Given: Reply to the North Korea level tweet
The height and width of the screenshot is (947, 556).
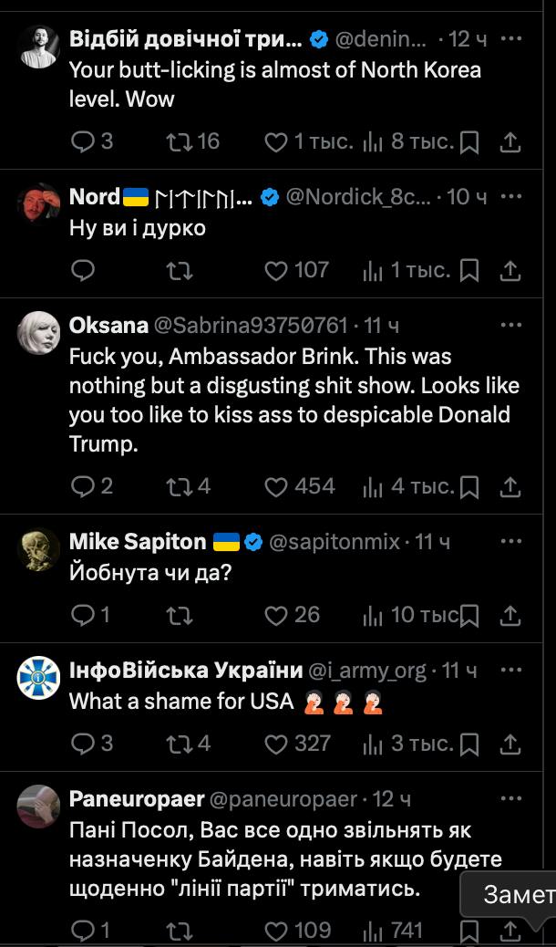Looking at the screenshot, I should tap(83, 141).
